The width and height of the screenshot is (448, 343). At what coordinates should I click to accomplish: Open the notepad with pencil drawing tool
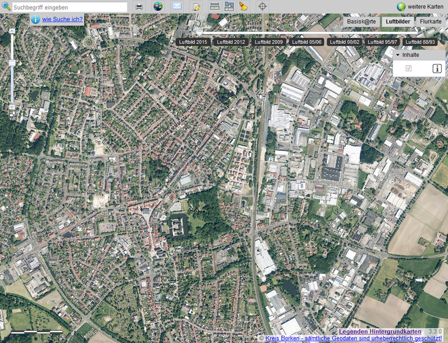click(x=196, y=7)
